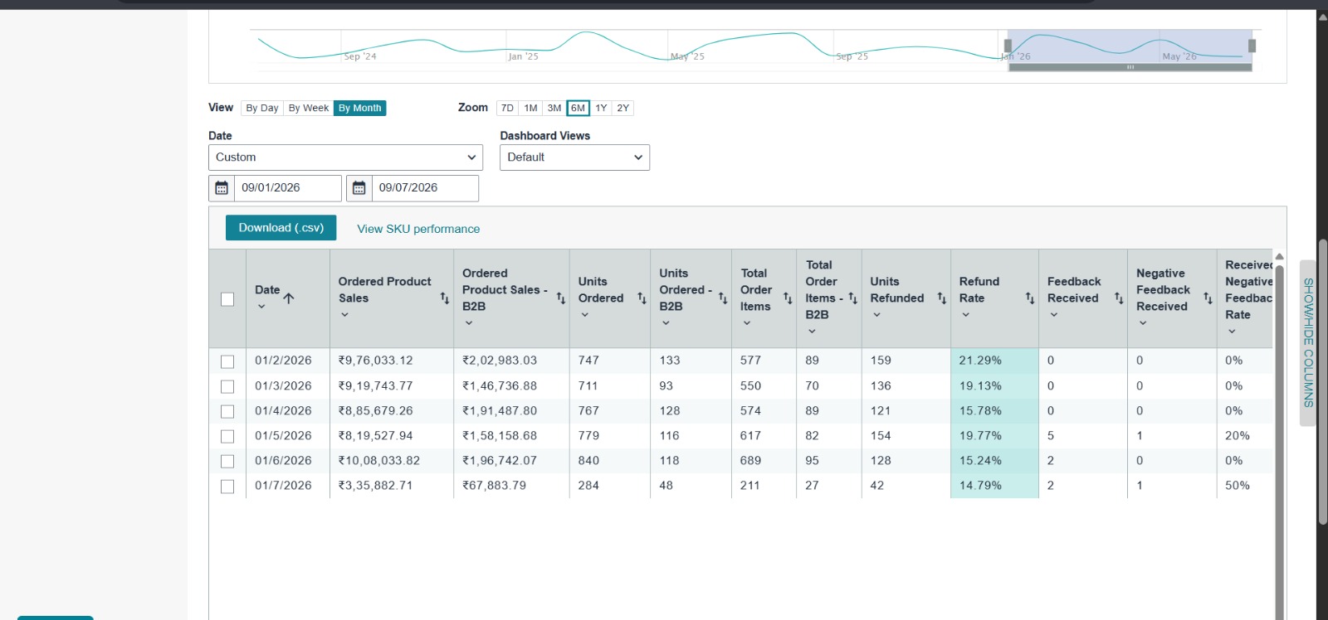This screenshot has height=620, width=1328.
Task: Select the left handle of chart range
Action: 1008,46
